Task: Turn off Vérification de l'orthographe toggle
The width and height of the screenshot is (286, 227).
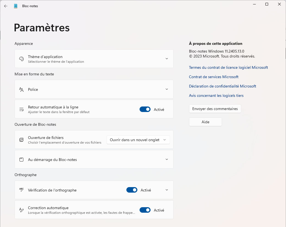Action: (x=132, y=190)
